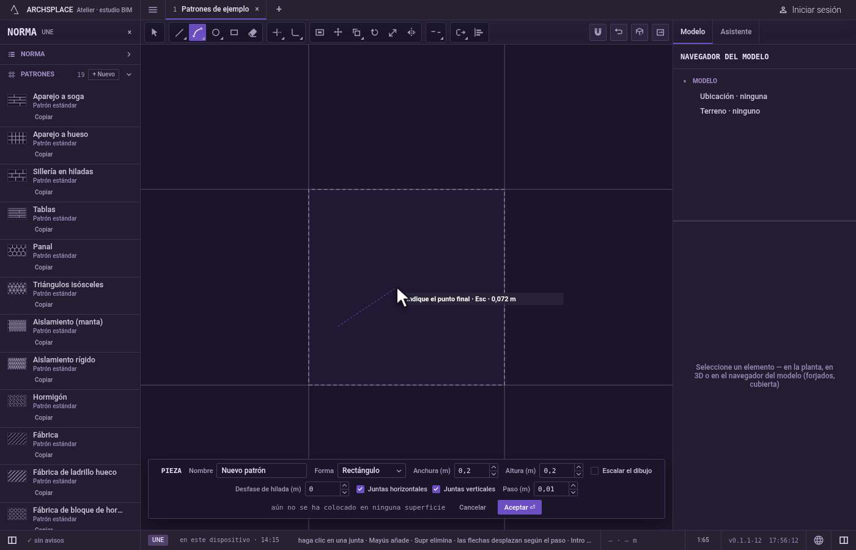The height and width of the screenshot is (550, 856).
Task: Select the arrow pointer tool
Action: click(154, 32)
